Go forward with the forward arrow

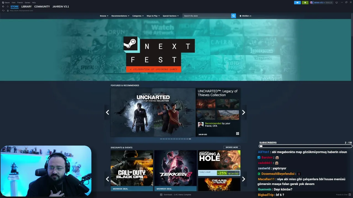click(x=7, y=7)
